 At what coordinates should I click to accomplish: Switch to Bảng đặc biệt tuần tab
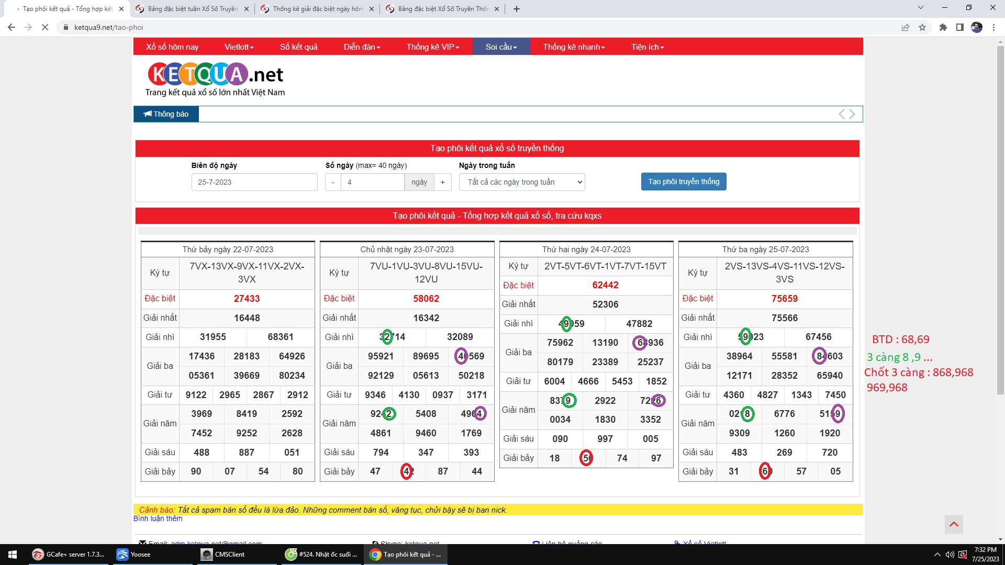tap(192, 9)
